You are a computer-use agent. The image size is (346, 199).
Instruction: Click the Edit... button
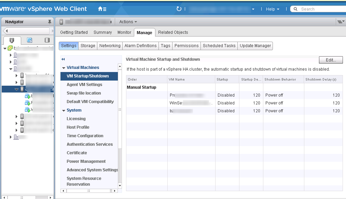pos(331,60)
